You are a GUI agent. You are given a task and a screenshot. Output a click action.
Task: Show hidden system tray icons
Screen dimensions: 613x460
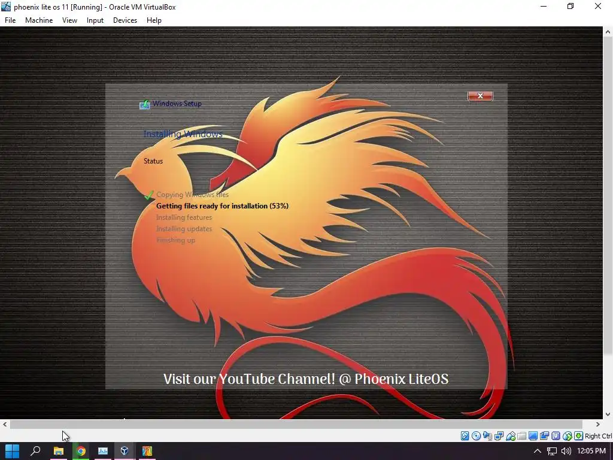click(x=538, y=451)
